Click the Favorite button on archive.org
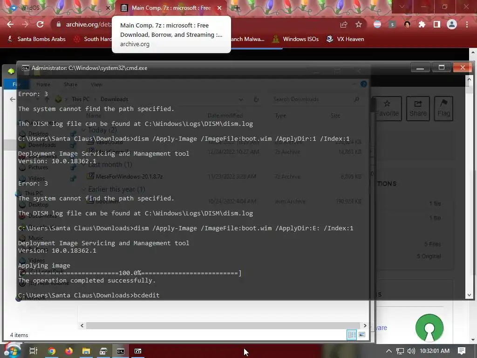This screenshot has width=477, height=358. pos(387,109)
